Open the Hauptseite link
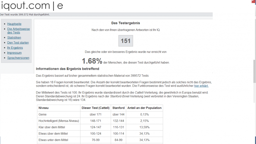Image resolution: width=256 pixels, height=144 pixels. (14, 24)
